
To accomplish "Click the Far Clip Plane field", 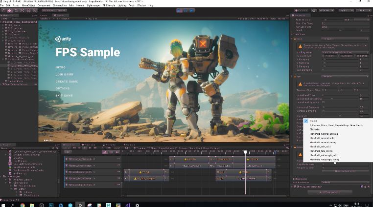I will pos(345,27).
